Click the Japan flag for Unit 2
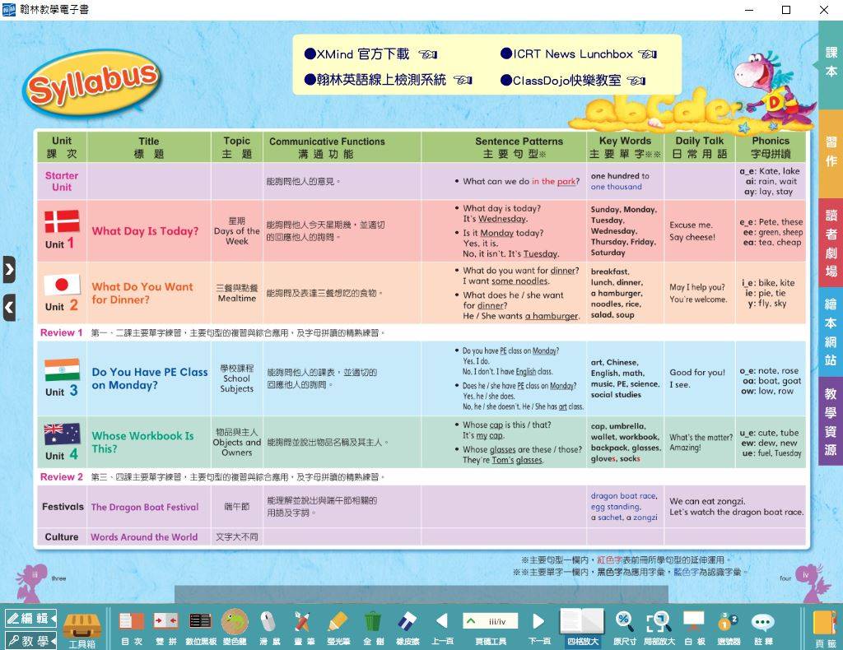The image size is (843, 650). click(x=62, y=285)
